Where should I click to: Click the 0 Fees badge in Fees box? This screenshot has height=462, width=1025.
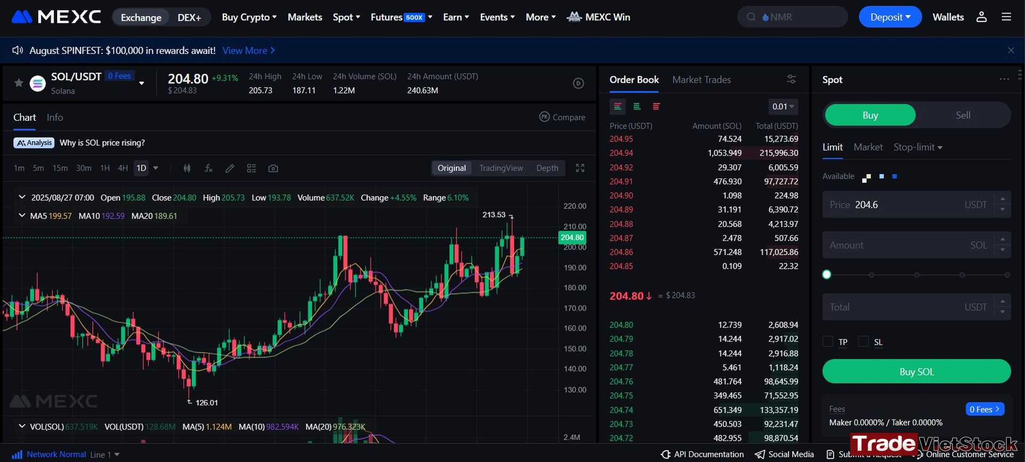[985, 409]
